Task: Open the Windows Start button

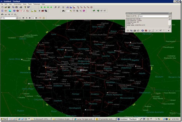Action: pyautogui.click(x=4, y=119)
